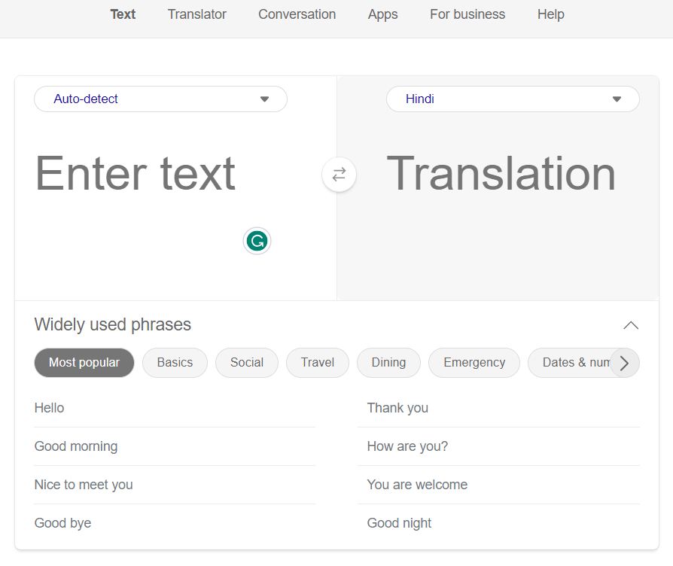Viewport: 673px width, 566px height.
Task: Open the Auto-detect source language dropdown
Action: [160, 99]
